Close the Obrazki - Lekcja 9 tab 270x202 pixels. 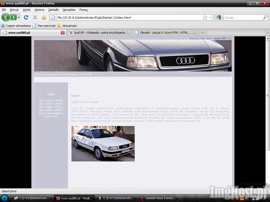click(x=195, y=33)
